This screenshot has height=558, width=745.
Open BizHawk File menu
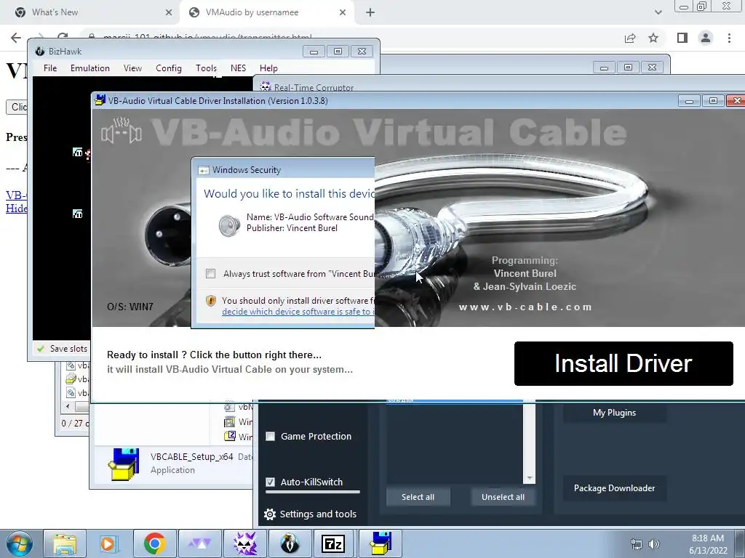click(x=50, y=68)
